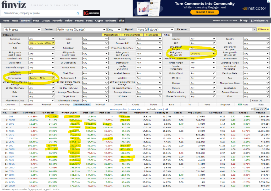
Task: Switch to the Valuation view tab
Action: (28, 105)
